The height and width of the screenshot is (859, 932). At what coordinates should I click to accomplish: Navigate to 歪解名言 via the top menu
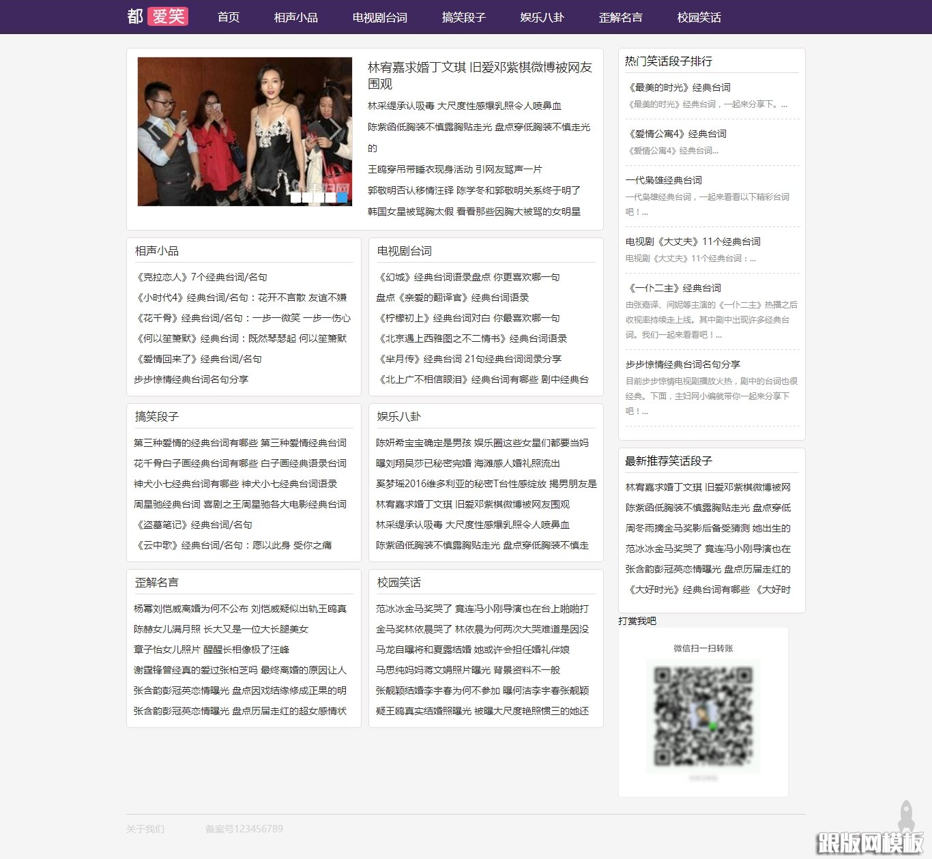(x=621, y=17)
